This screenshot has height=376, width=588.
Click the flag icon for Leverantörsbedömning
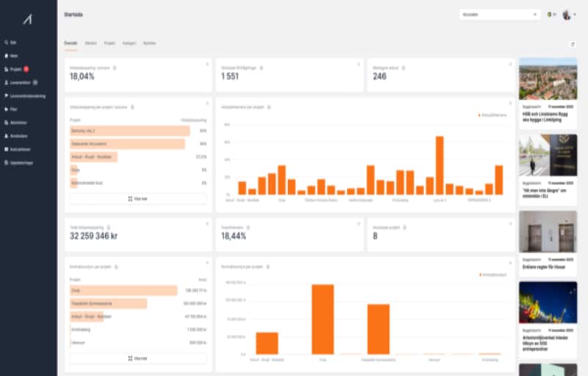(x=6, y=95)
